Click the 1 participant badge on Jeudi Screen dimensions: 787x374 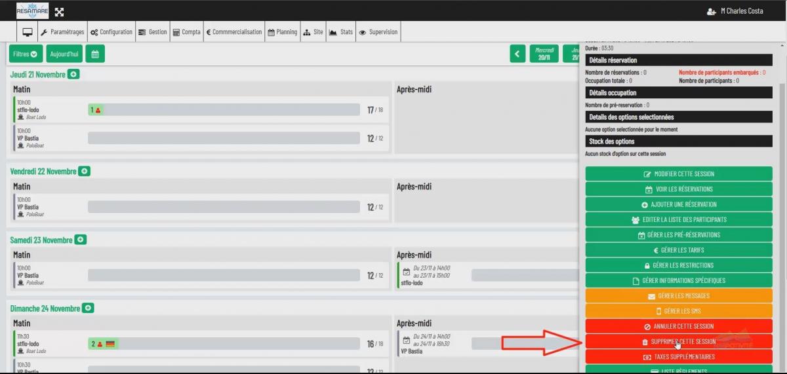pos(95,110)
